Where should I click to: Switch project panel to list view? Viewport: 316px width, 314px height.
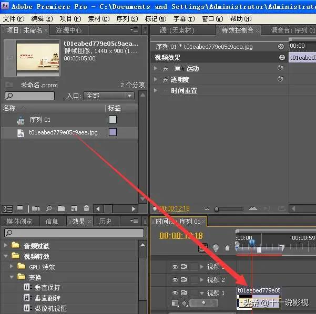(7, 209)
